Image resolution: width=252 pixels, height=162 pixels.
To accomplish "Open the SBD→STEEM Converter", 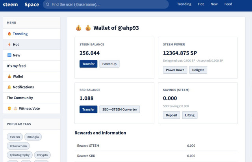I will pos(120,109).
